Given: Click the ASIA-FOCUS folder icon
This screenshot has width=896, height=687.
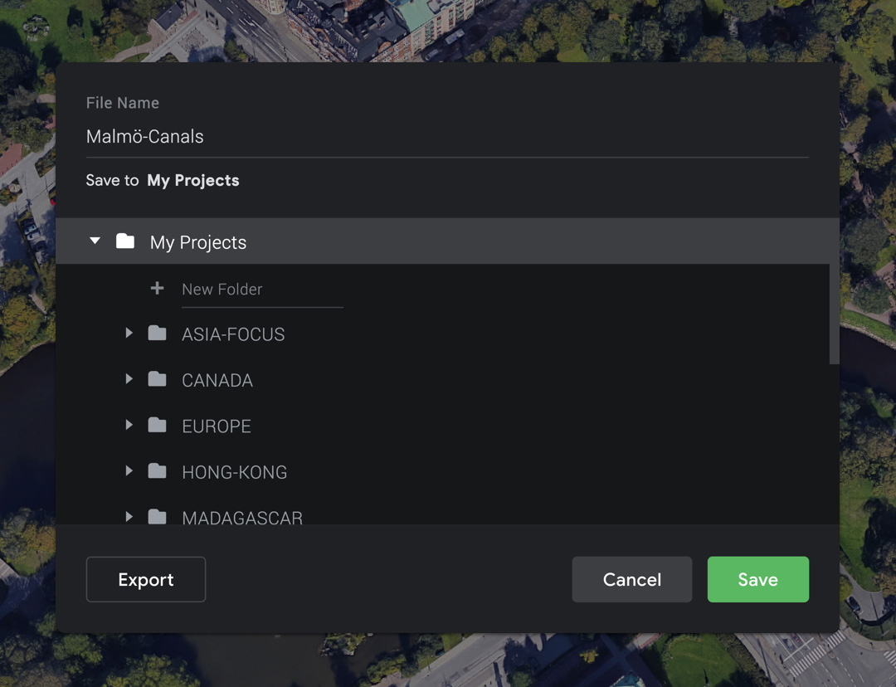Looking at the screenshot, I should point(157,334).
